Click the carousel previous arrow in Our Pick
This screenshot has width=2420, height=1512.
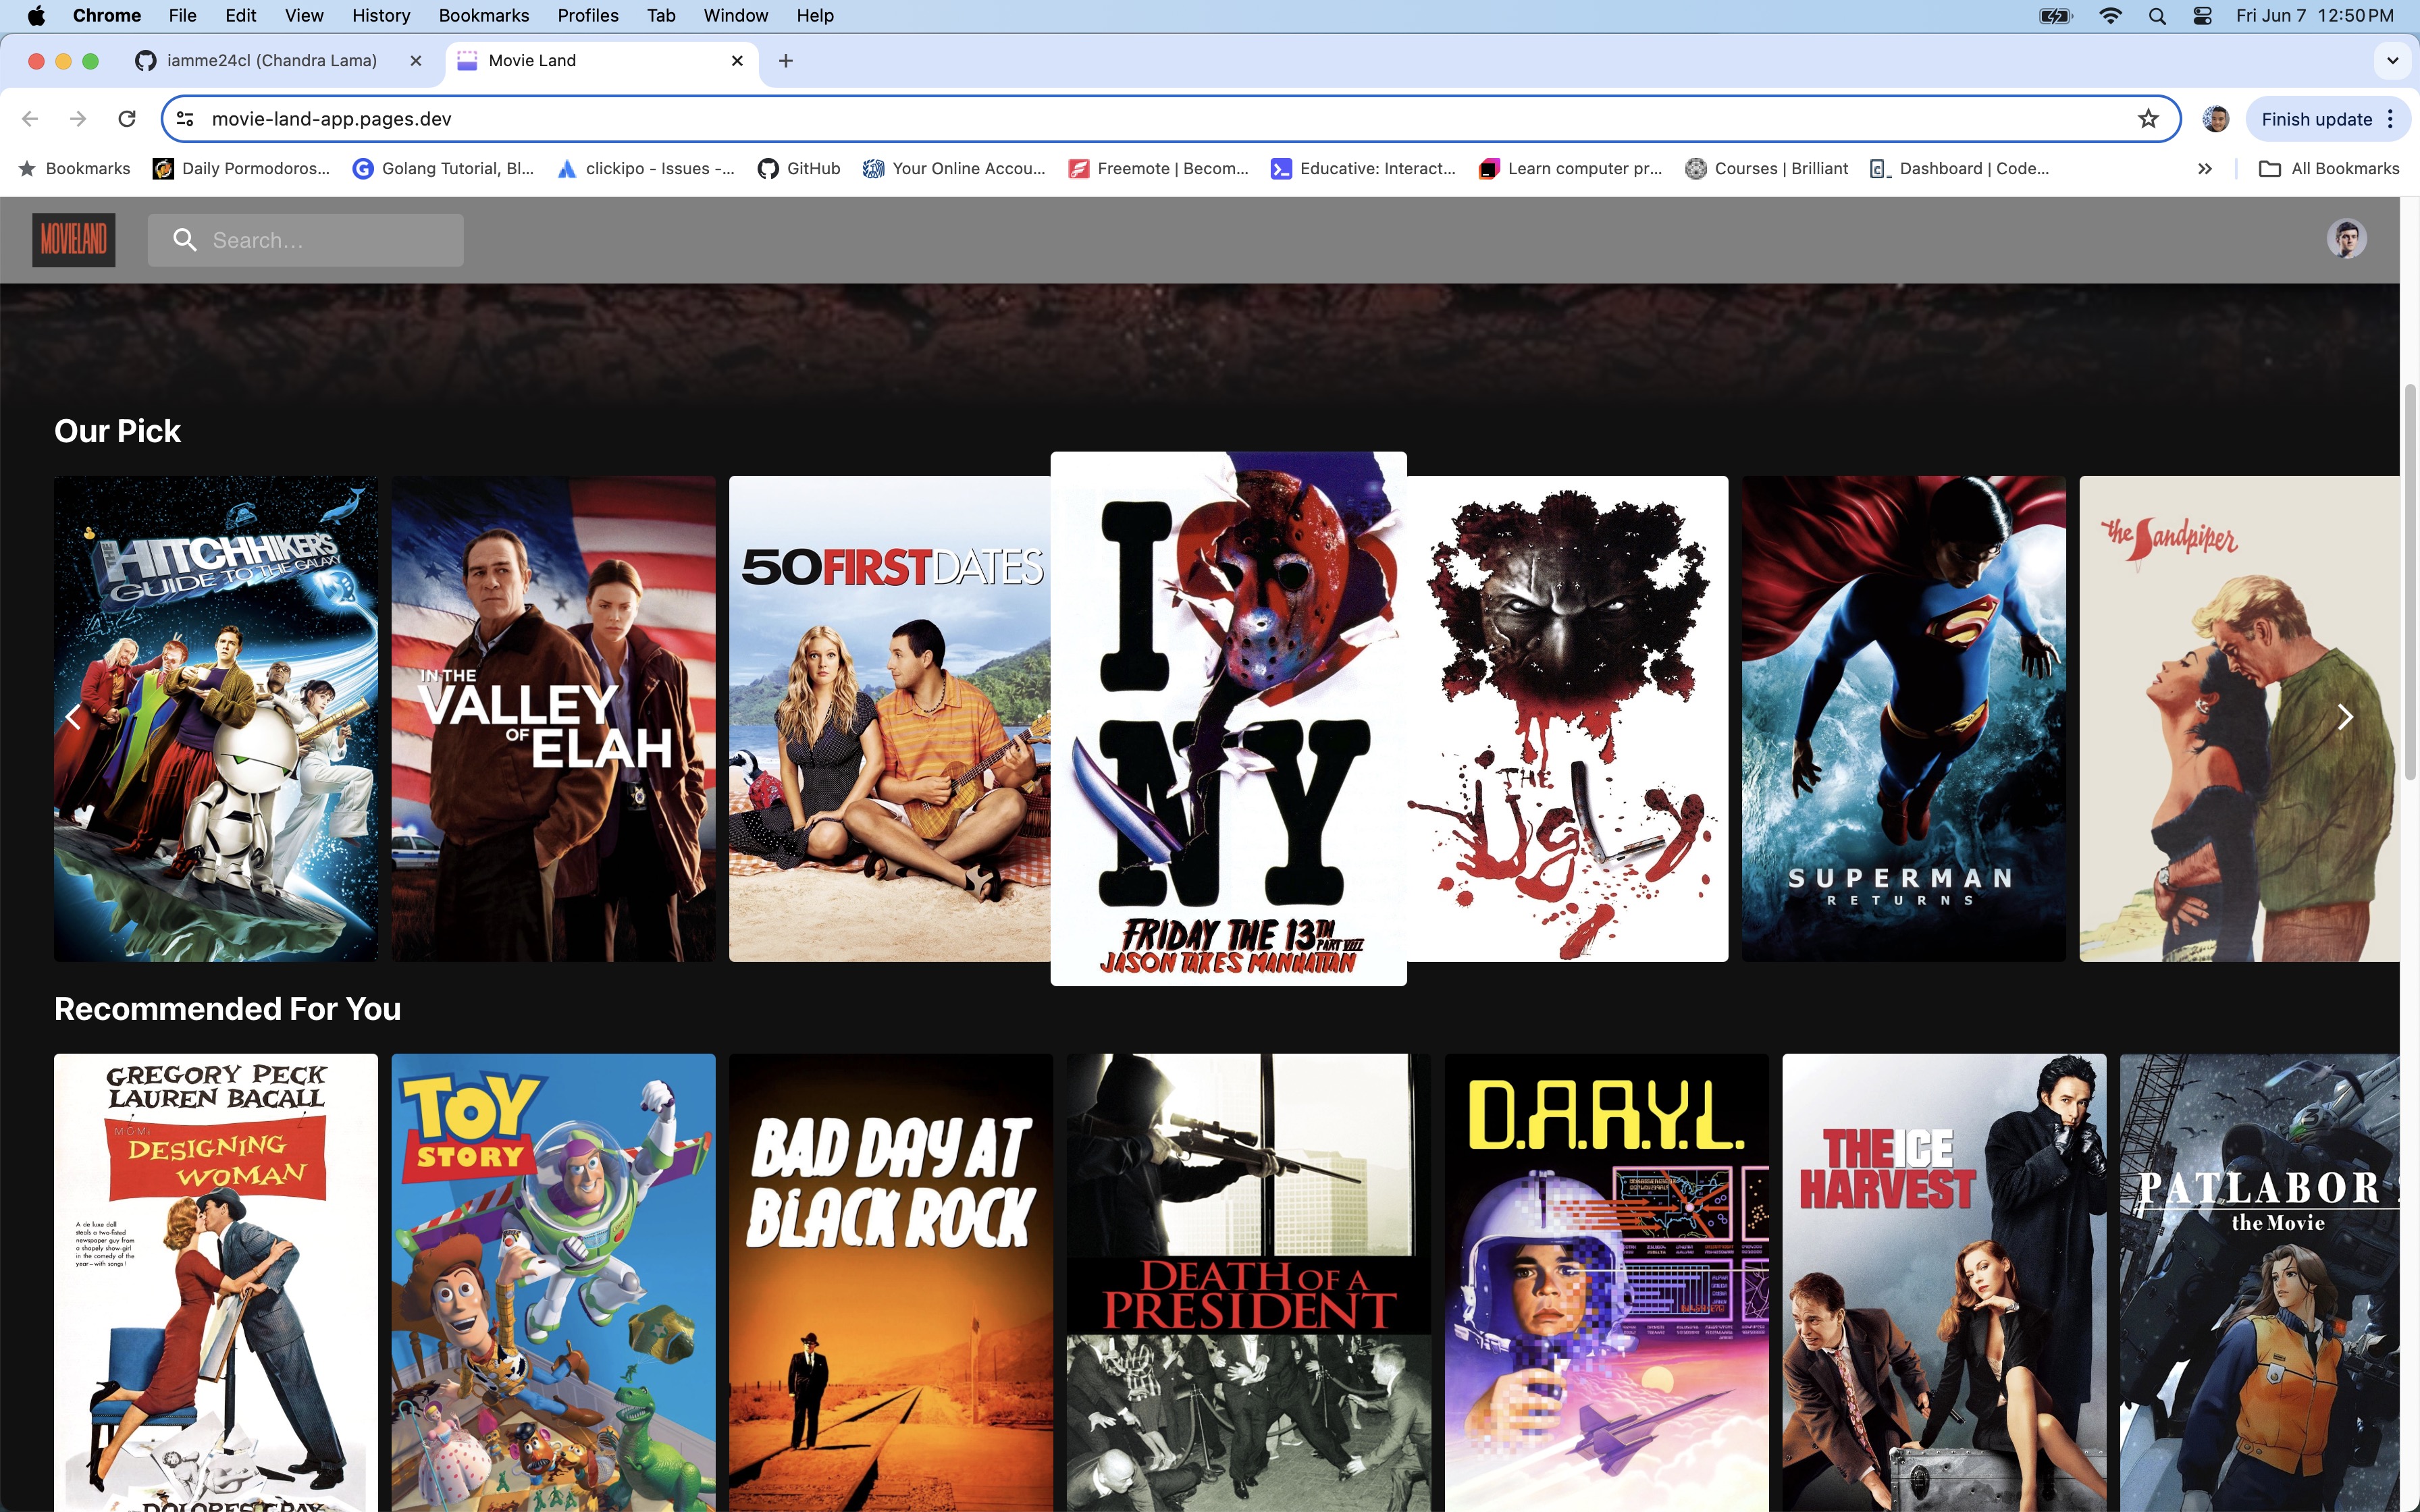(x=73, y=717)
